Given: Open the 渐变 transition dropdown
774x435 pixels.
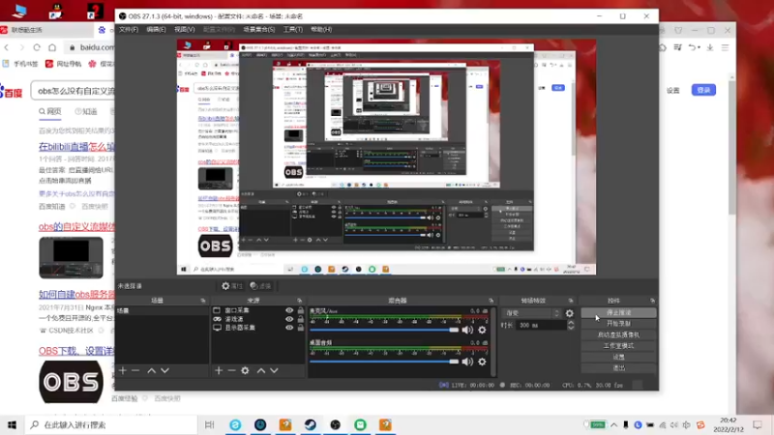Looking at the screenshot, I should point(533,313).
